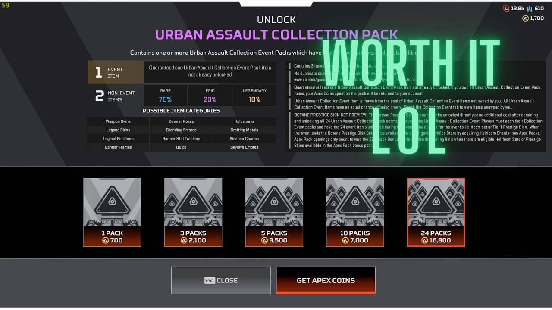The image size is (552, 310).
Task: Click the coin icon beside 3,500 price
Action: (265, 240)
